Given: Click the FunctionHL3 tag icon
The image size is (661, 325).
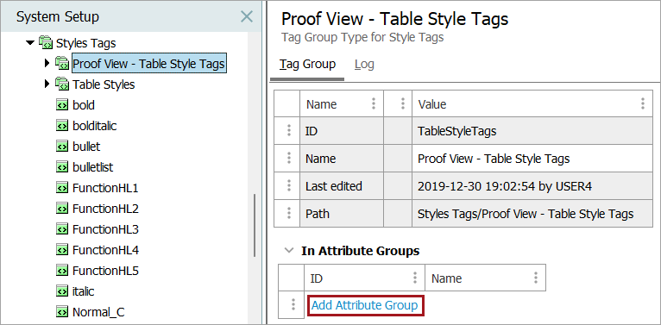Looking at the screenshot, I should pos(62,229).
